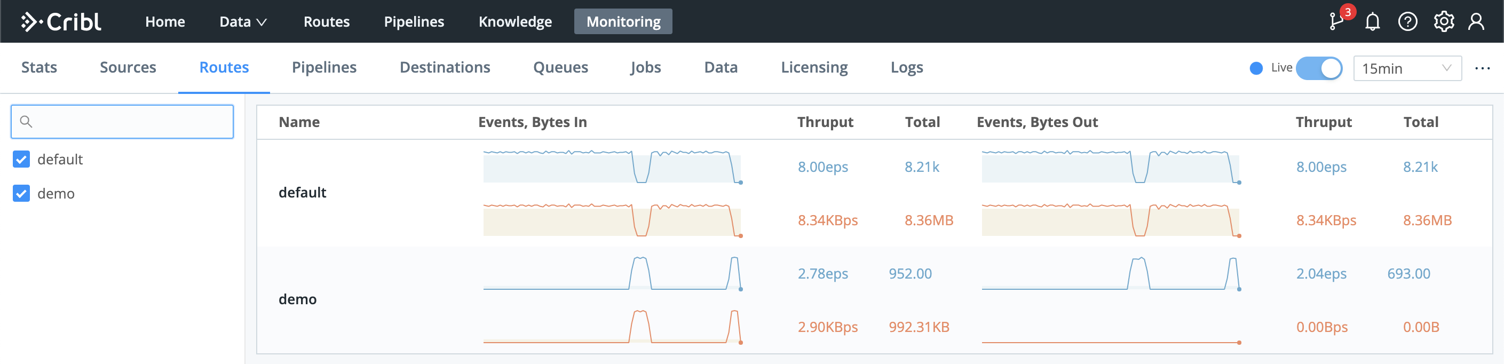The image size is (1504, 364).
Task: Click the 2.04eps thruput value
Action: click(1321, 273)
